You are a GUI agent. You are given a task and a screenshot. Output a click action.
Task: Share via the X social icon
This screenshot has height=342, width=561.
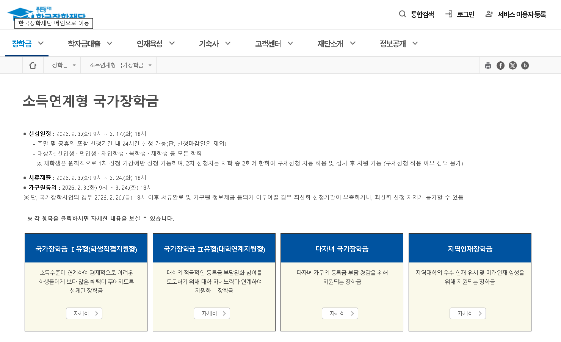coord(513,65)
